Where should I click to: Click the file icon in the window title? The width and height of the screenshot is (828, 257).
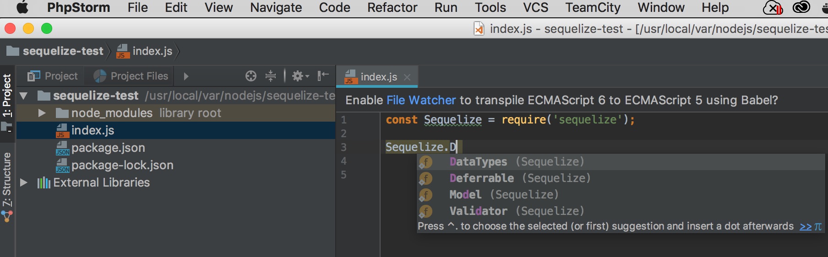coord(479,29)
